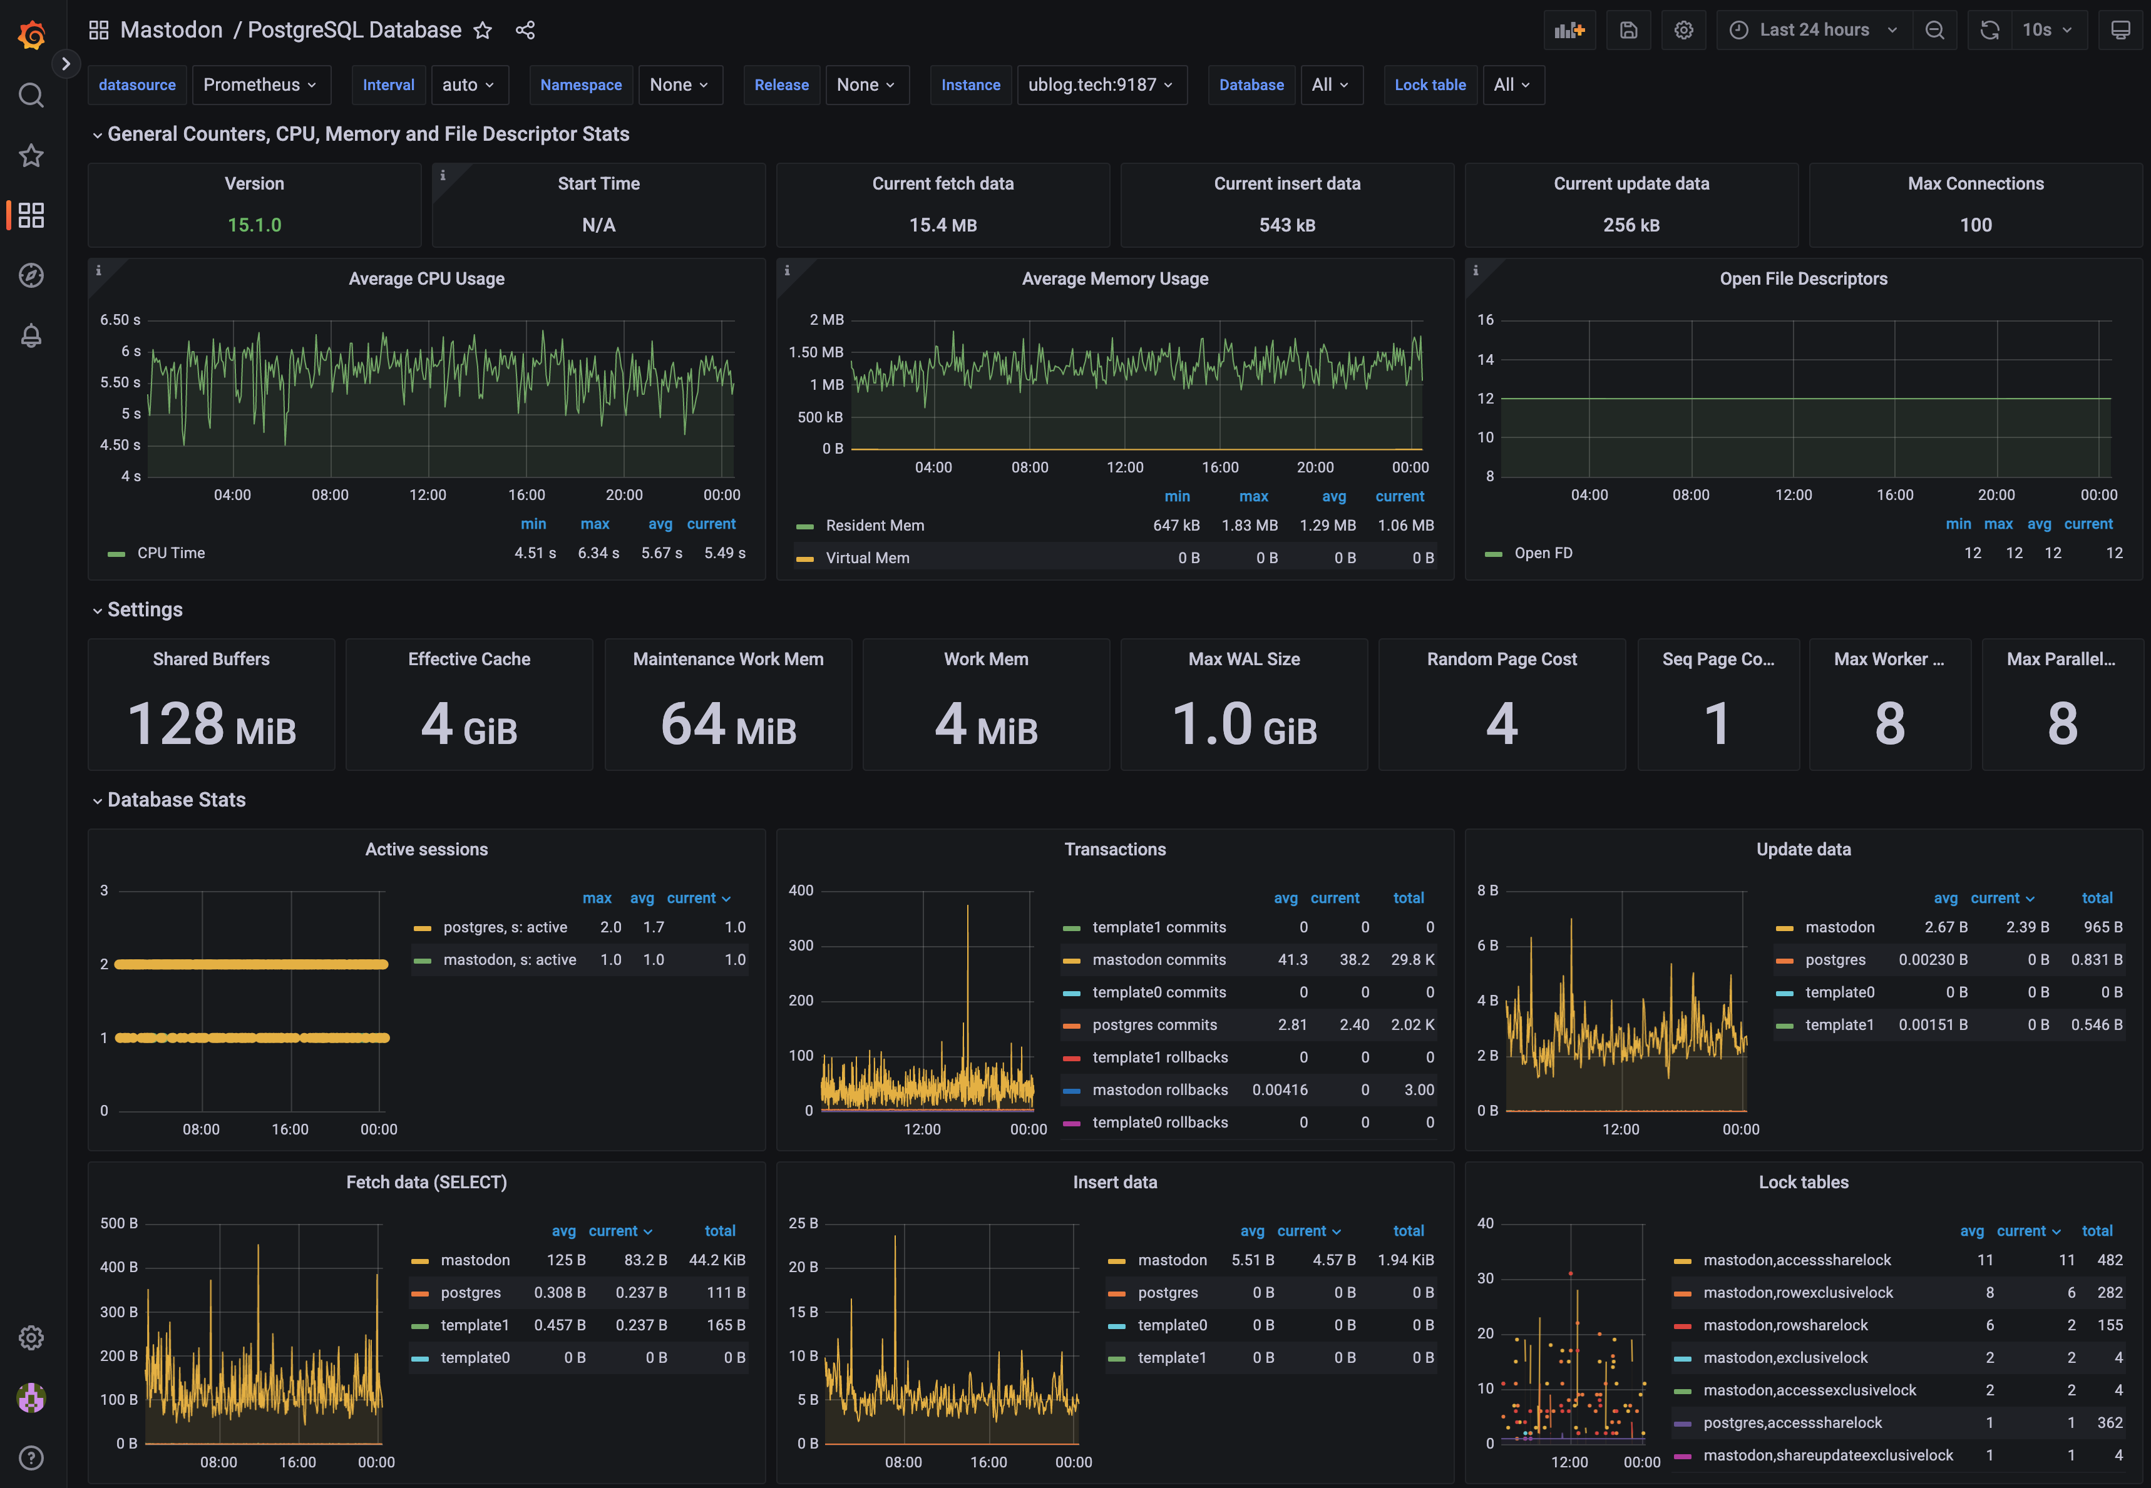
Task: Open the Prometheus datasource dropdown
Action: pos(259,85)
